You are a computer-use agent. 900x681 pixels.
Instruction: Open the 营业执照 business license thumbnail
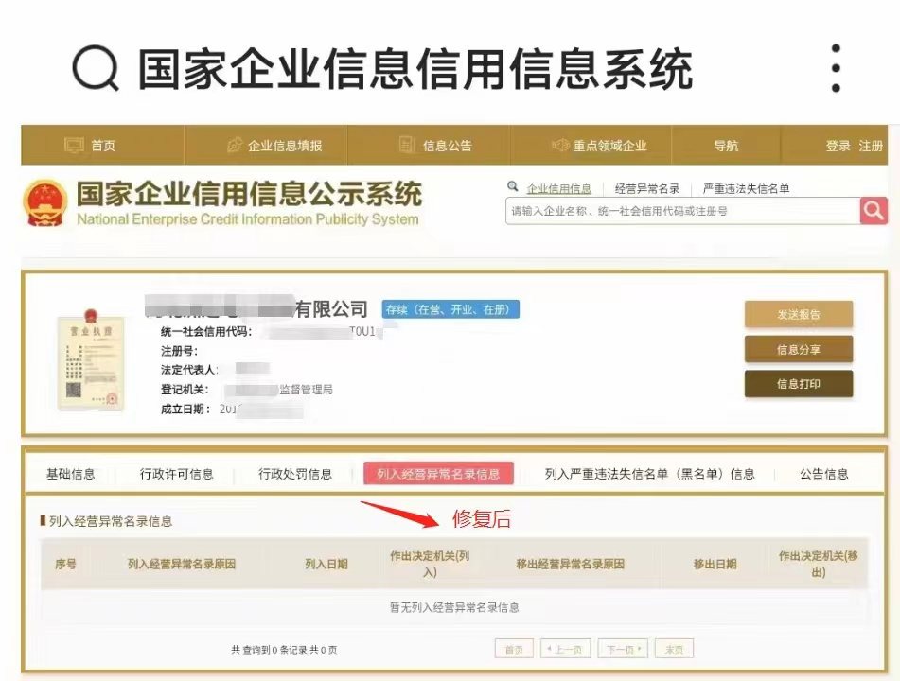tap(91, 359)
